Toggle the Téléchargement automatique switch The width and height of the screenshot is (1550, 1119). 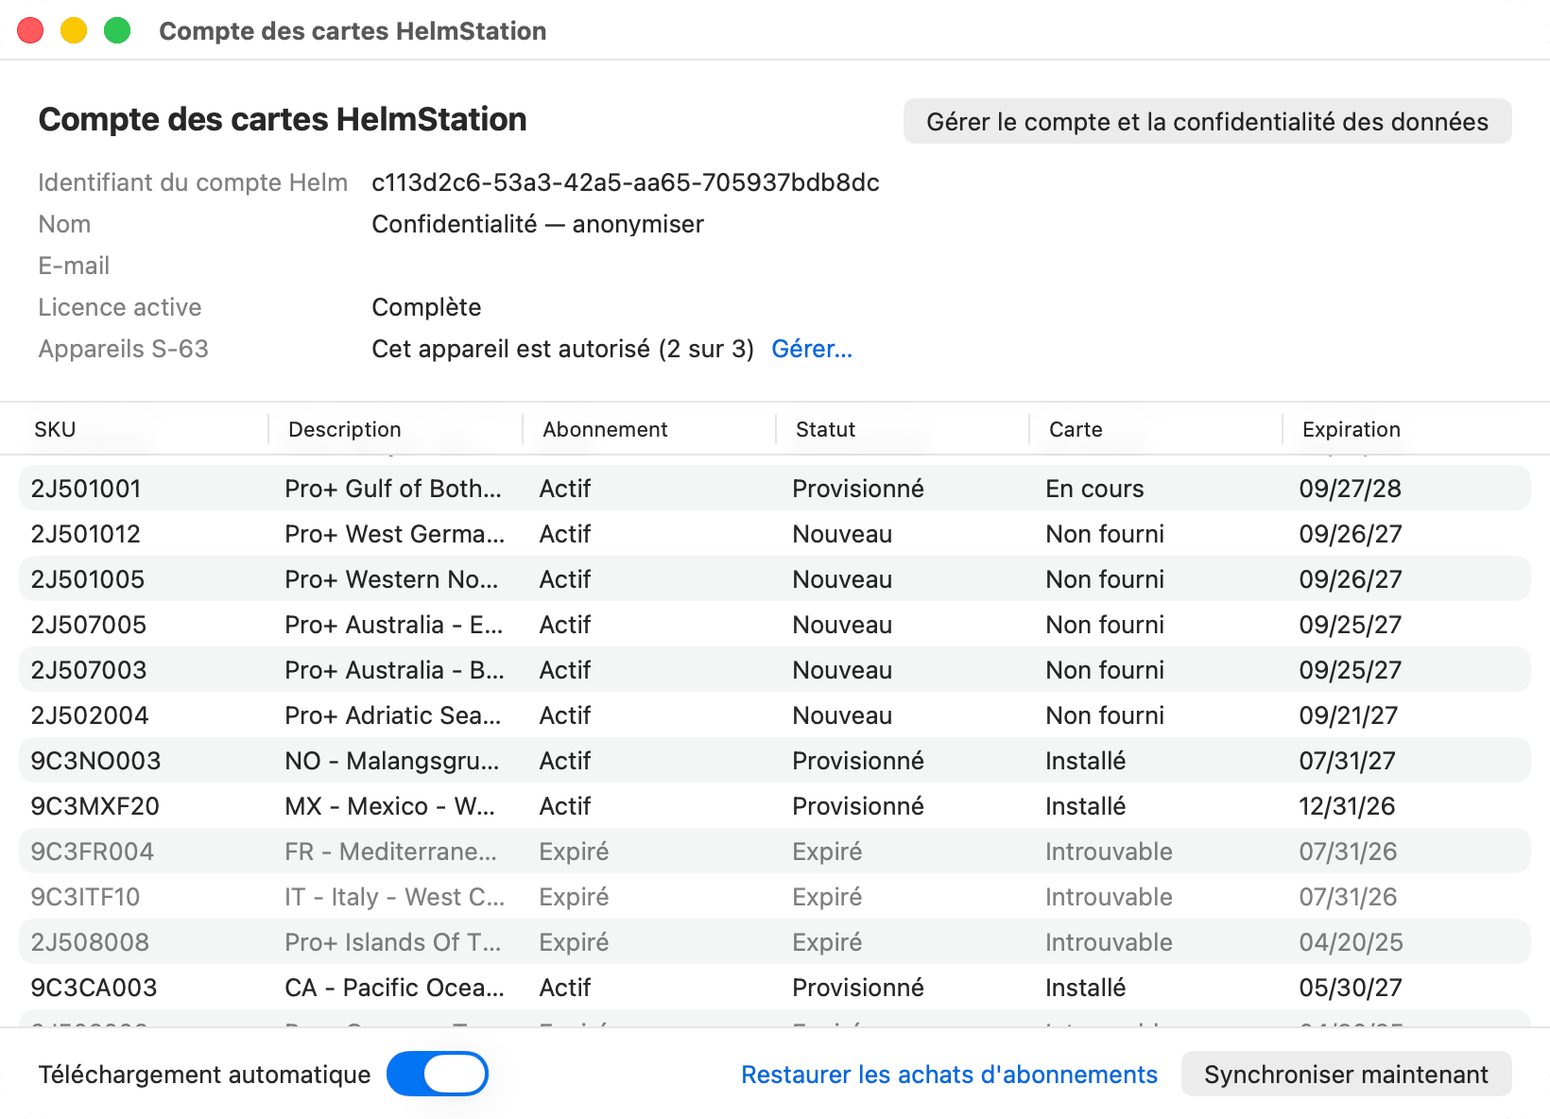point(437,1074)
